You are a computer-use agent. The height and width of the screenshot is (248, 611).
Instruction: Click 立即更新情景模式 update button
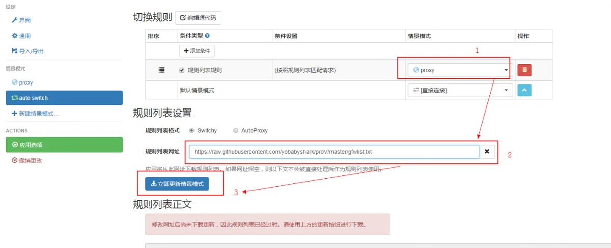tap(177, 184)
